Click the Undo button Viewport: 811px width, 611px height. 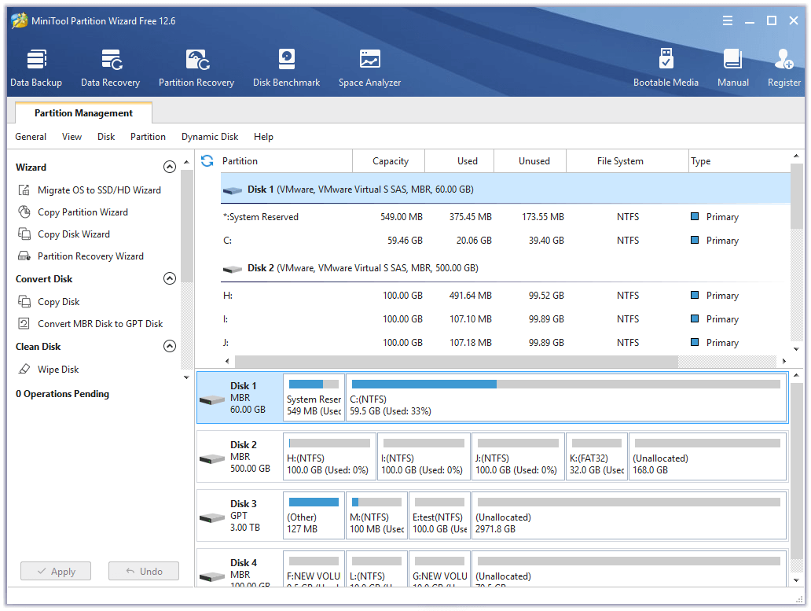click(x=144, y=571)
